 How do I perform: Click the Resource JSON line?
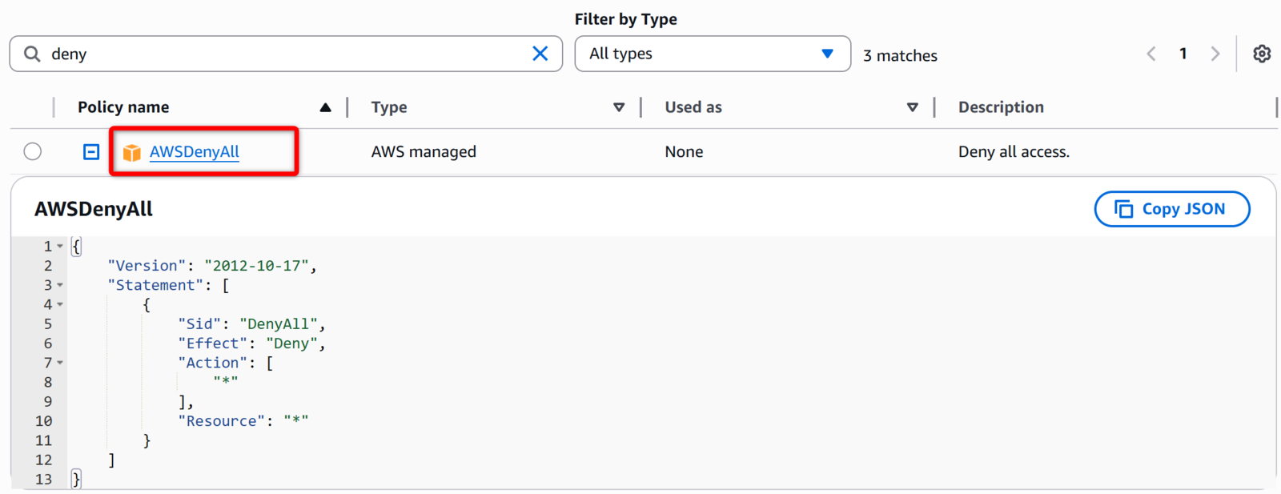click(243, 421)
